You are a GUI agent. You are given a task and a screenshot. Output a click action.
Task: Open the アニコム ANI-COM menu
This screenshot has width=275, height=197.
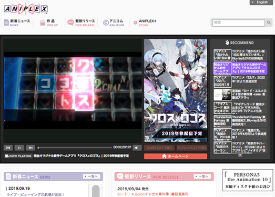(114, 23)
